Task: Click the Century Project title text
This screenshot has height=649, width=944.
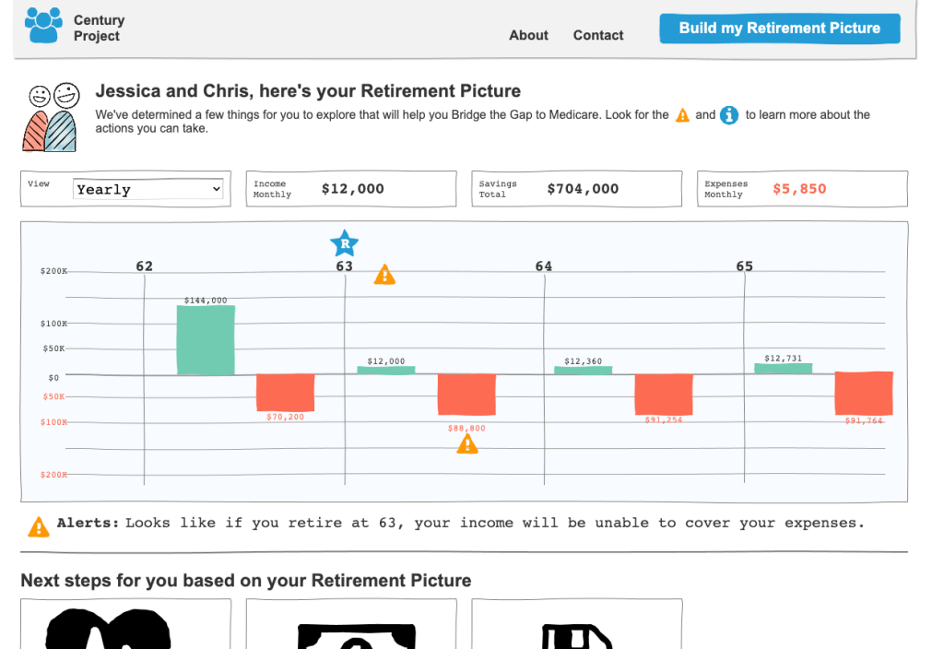Action: click(x=99, y=28)
